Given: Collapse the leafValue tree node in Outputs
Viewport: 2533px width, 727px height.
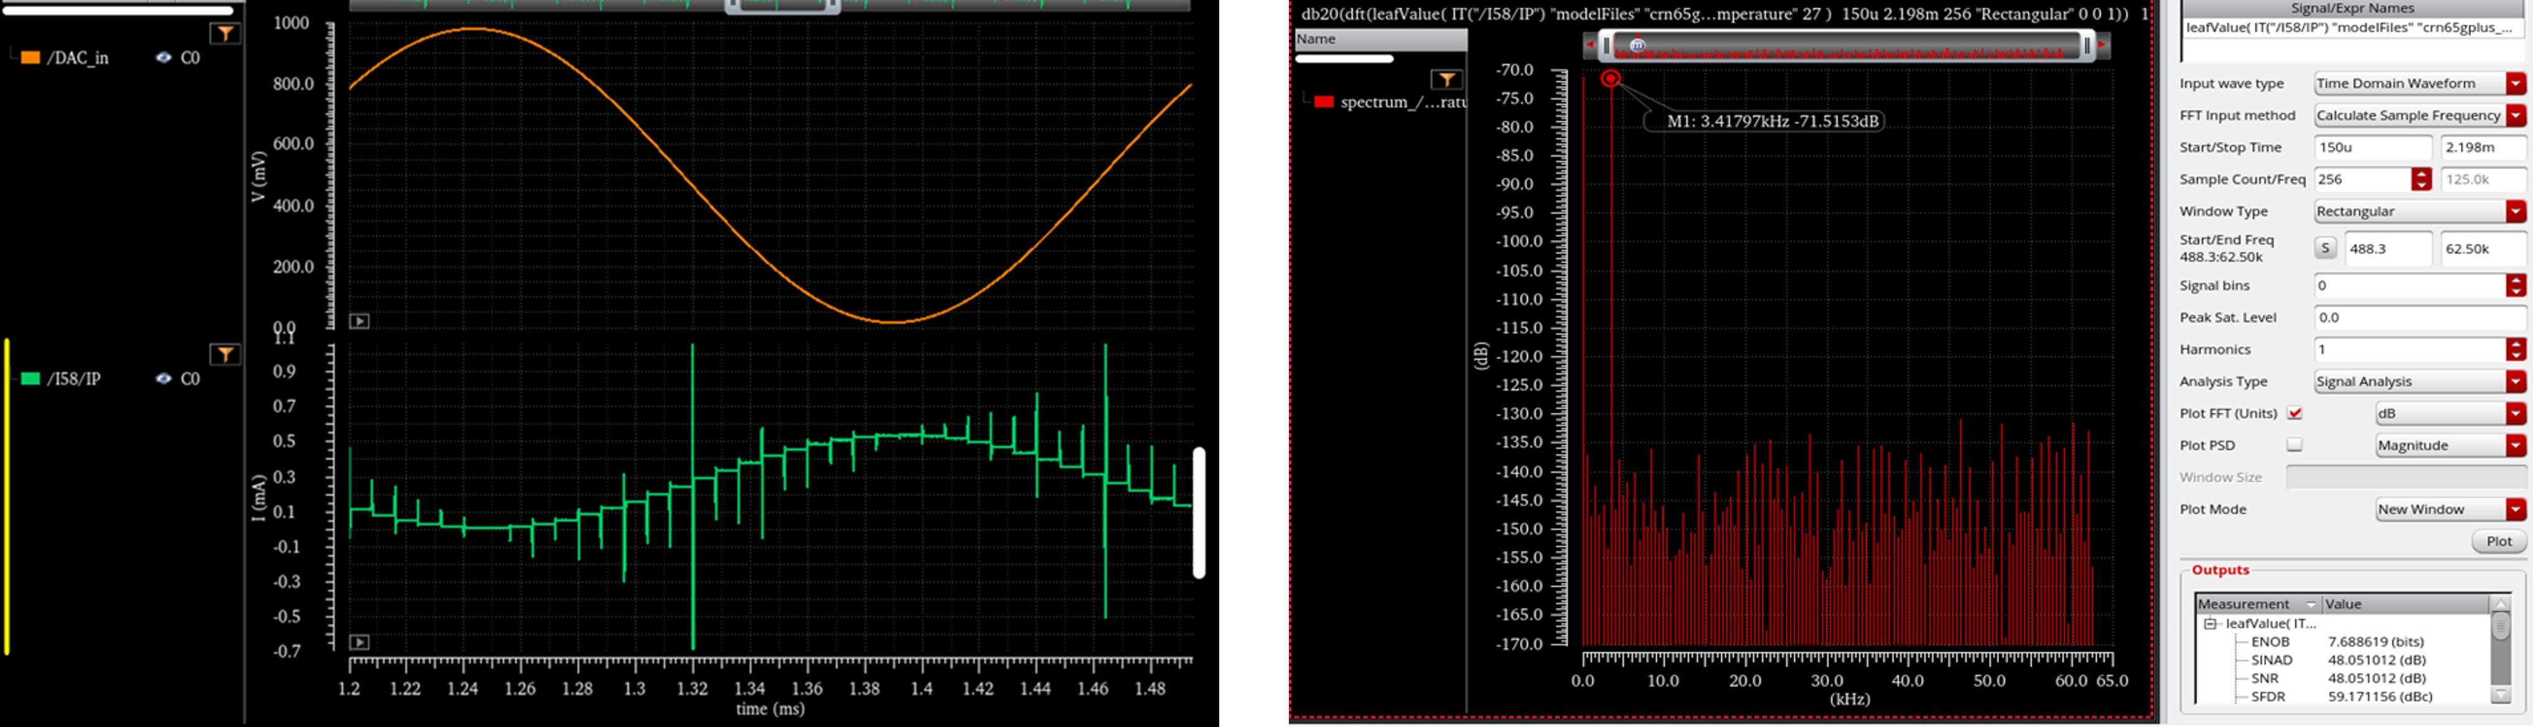Looking at the screenshot, I should coord(2209,624).
